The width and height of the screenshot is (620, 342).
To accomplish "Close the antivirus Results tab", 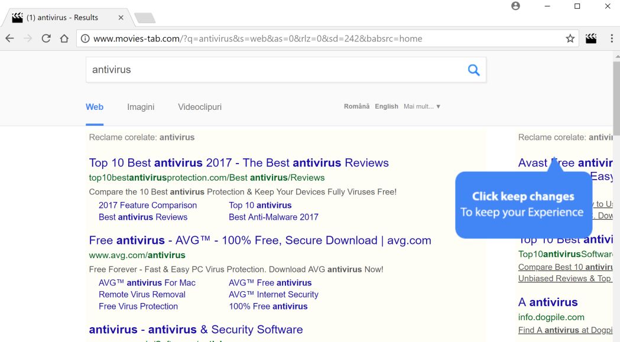I will click(121, 17).
